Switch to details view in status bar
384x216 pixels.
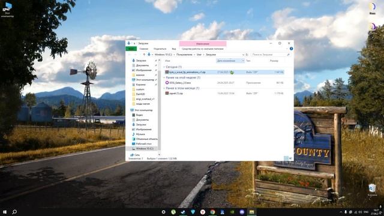(x=286, y=158)
